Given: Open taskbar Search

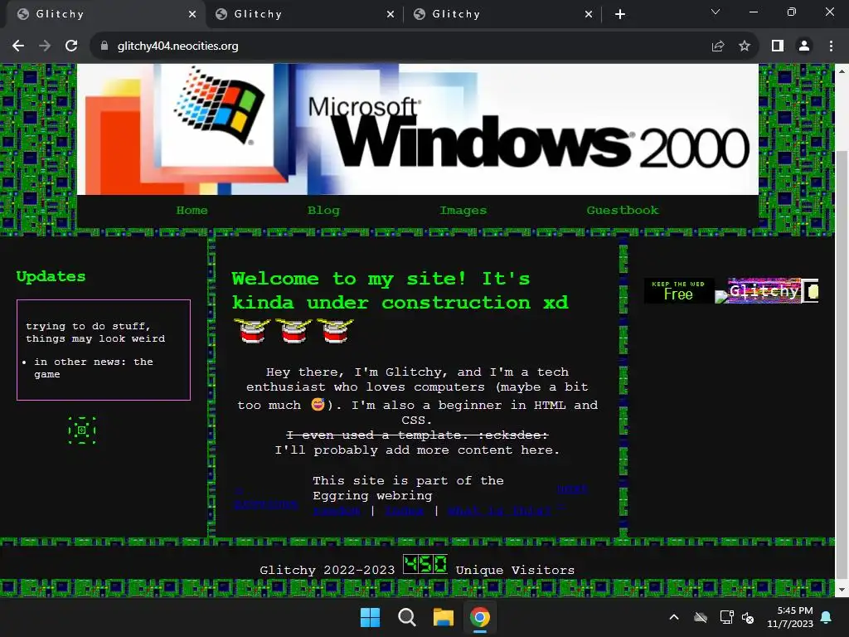Looking at the screenshot, I should coord(406,617).
